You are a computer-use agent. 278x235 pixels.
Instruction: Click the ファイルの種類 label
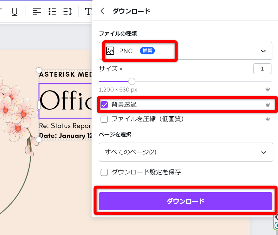coord(118,34)
